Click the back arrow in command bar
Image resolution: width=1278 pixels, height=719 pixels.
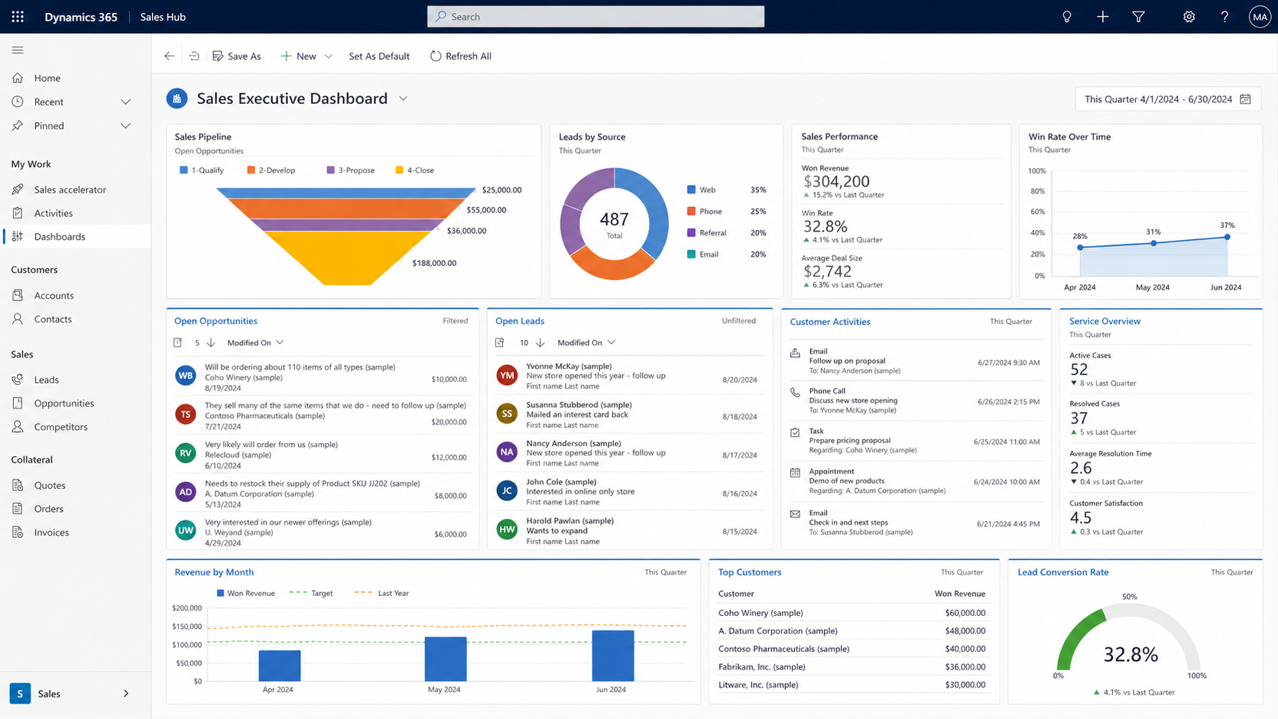click(x=169, y=56)
